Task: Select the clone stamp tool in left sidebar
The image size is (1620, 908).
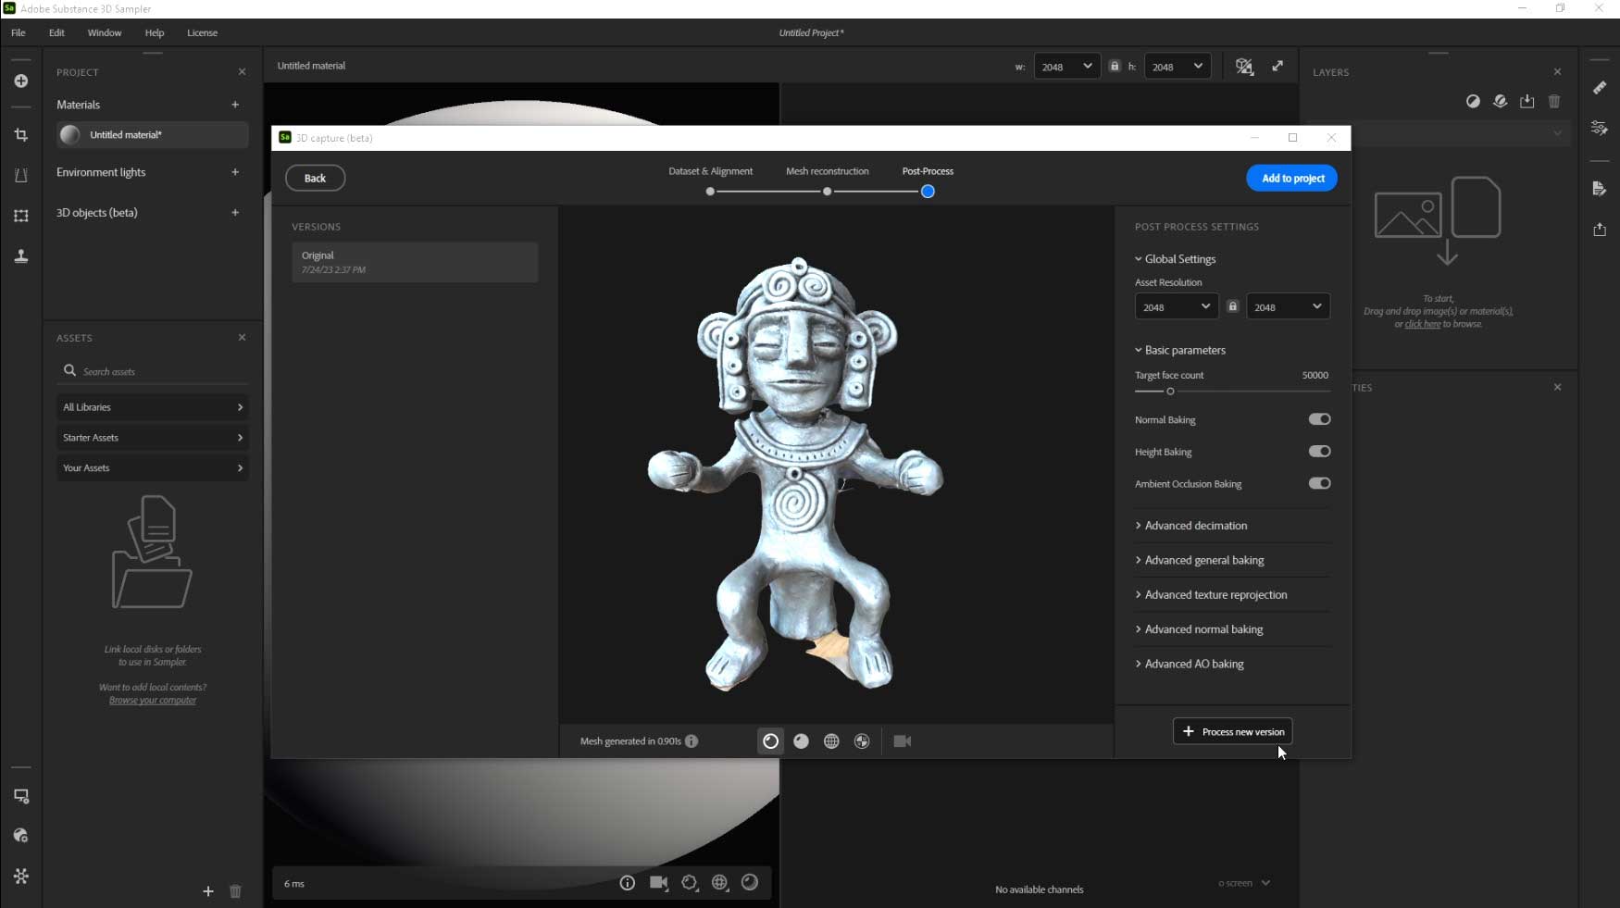Action: click(20, 256)
